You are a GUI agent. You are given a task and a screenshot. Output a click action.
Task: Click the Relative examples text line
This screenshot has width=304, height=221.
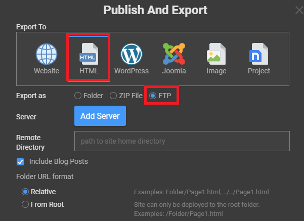pos(201,192)
